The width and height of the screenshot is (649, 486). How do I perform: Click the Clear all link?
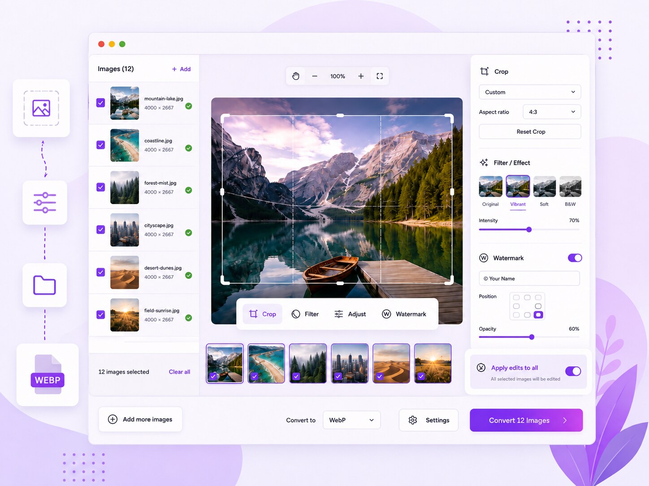179,372
